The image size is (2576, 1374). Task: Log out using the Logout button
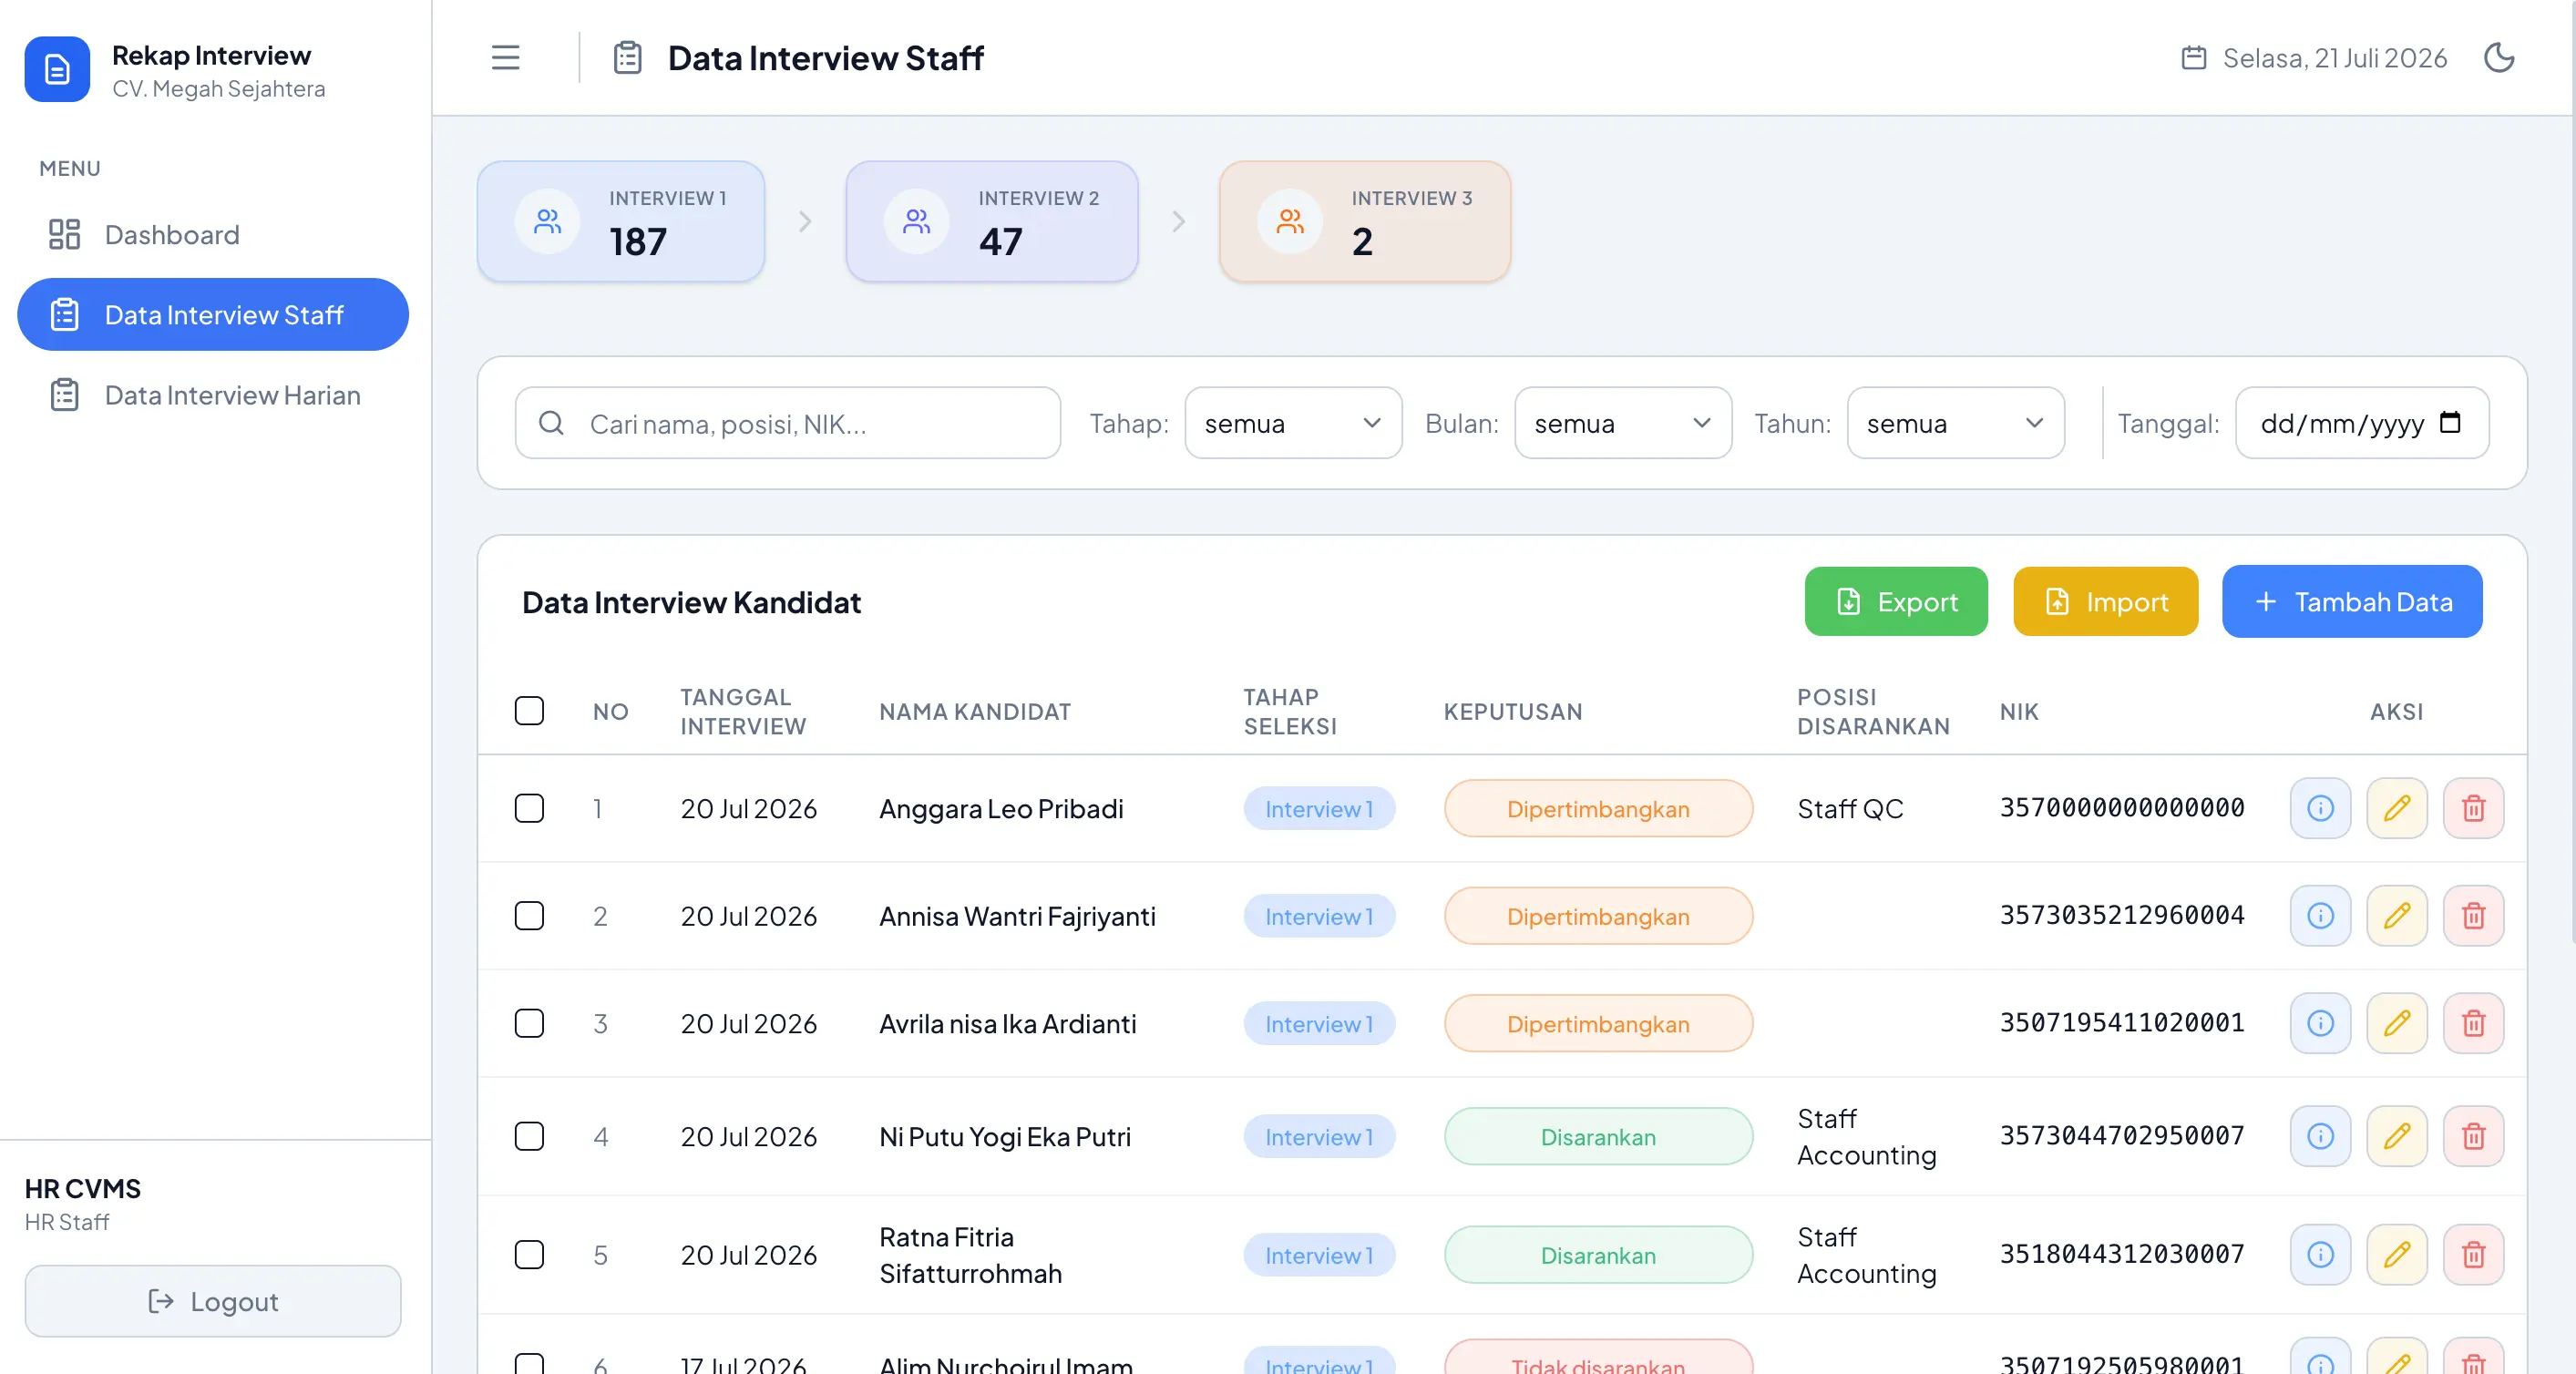213,1300
